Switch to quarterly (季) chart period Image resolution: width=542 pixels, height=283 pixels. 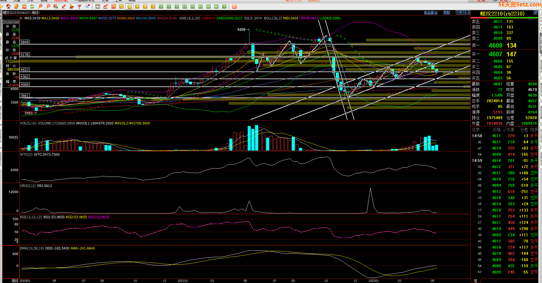(145, 6)
